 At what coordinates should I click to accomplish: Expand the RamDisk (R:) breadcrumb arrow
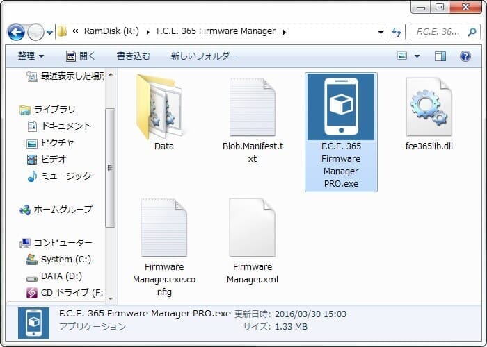pos(147,32)
